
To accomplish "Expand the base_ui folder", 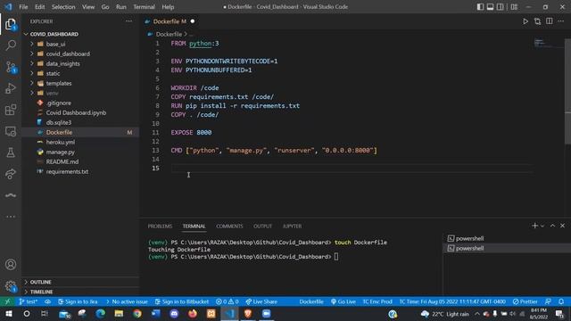I will (55, 44).
